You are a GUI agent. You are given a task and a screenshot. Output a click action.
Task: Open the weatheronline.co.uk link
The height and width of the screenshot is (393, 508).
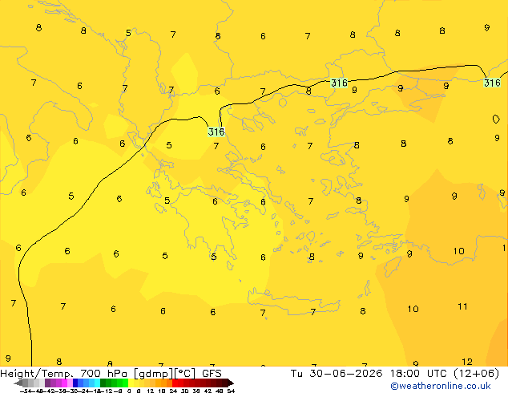(x=441, y=386)
